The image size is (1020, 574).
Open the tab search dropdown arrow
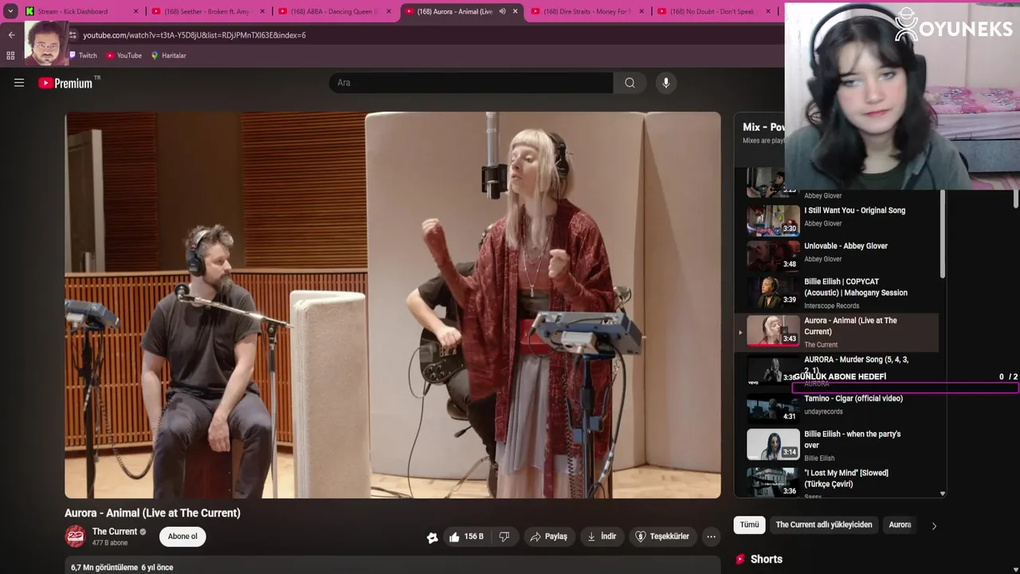point(10,11)
